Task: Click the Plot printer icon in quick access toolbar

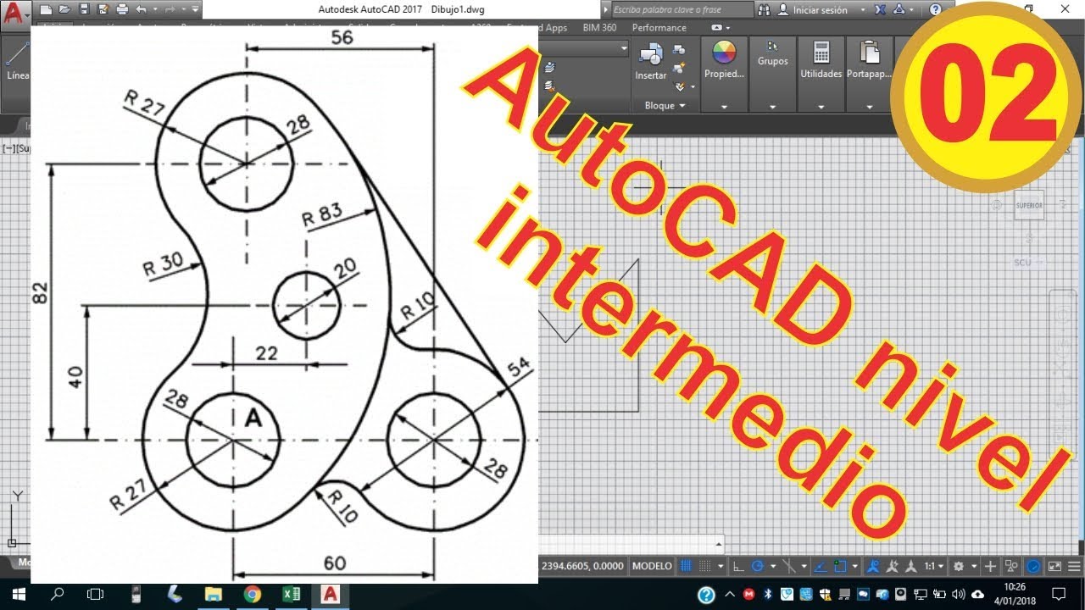Action: (122, 10)
